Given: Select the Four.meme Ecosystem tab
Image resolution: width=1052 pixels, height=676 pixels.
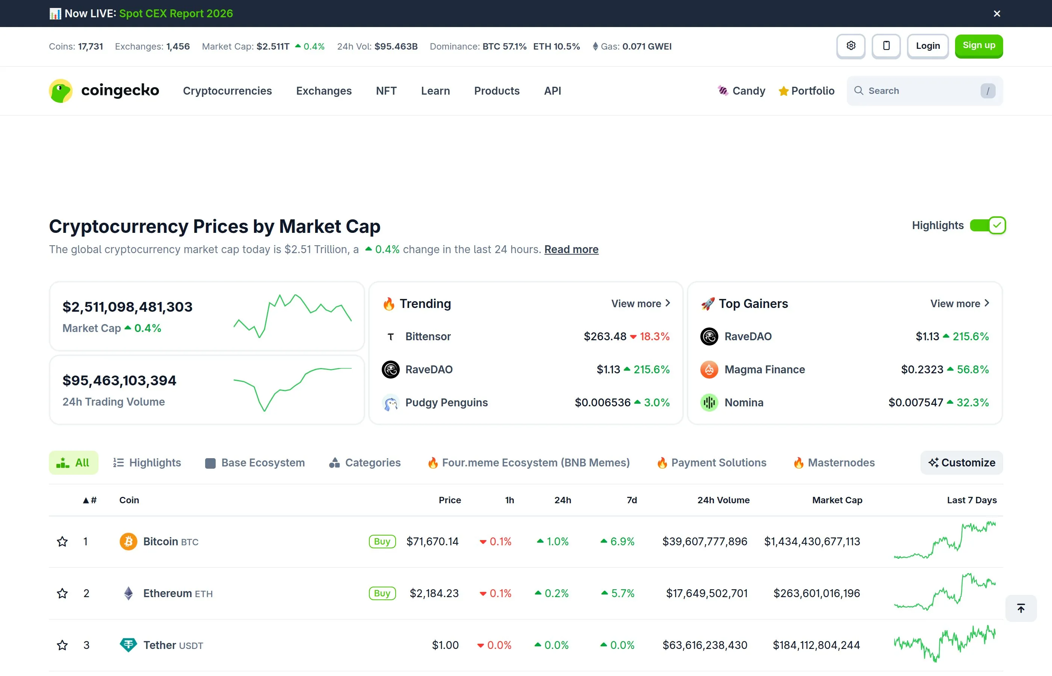Looking at the screenshot, I should 529,463.
